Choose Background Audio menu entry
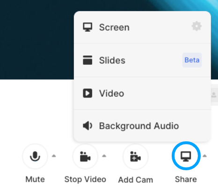The image size is (218, 187). (142, 125)
